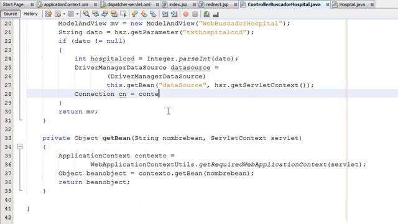Switch editor to History view

coord(30,14)
